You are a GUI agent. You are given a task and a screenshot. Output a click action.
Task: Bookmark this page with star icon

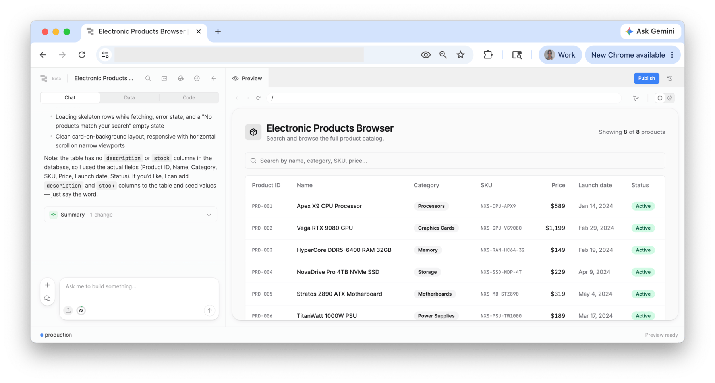coord(460,55)
